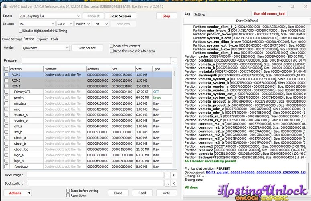Open the Vendor Qualcomm dropdown
The width and height of the screenshot is (311, 201).
pyautogui.click(x=46, y=48)
